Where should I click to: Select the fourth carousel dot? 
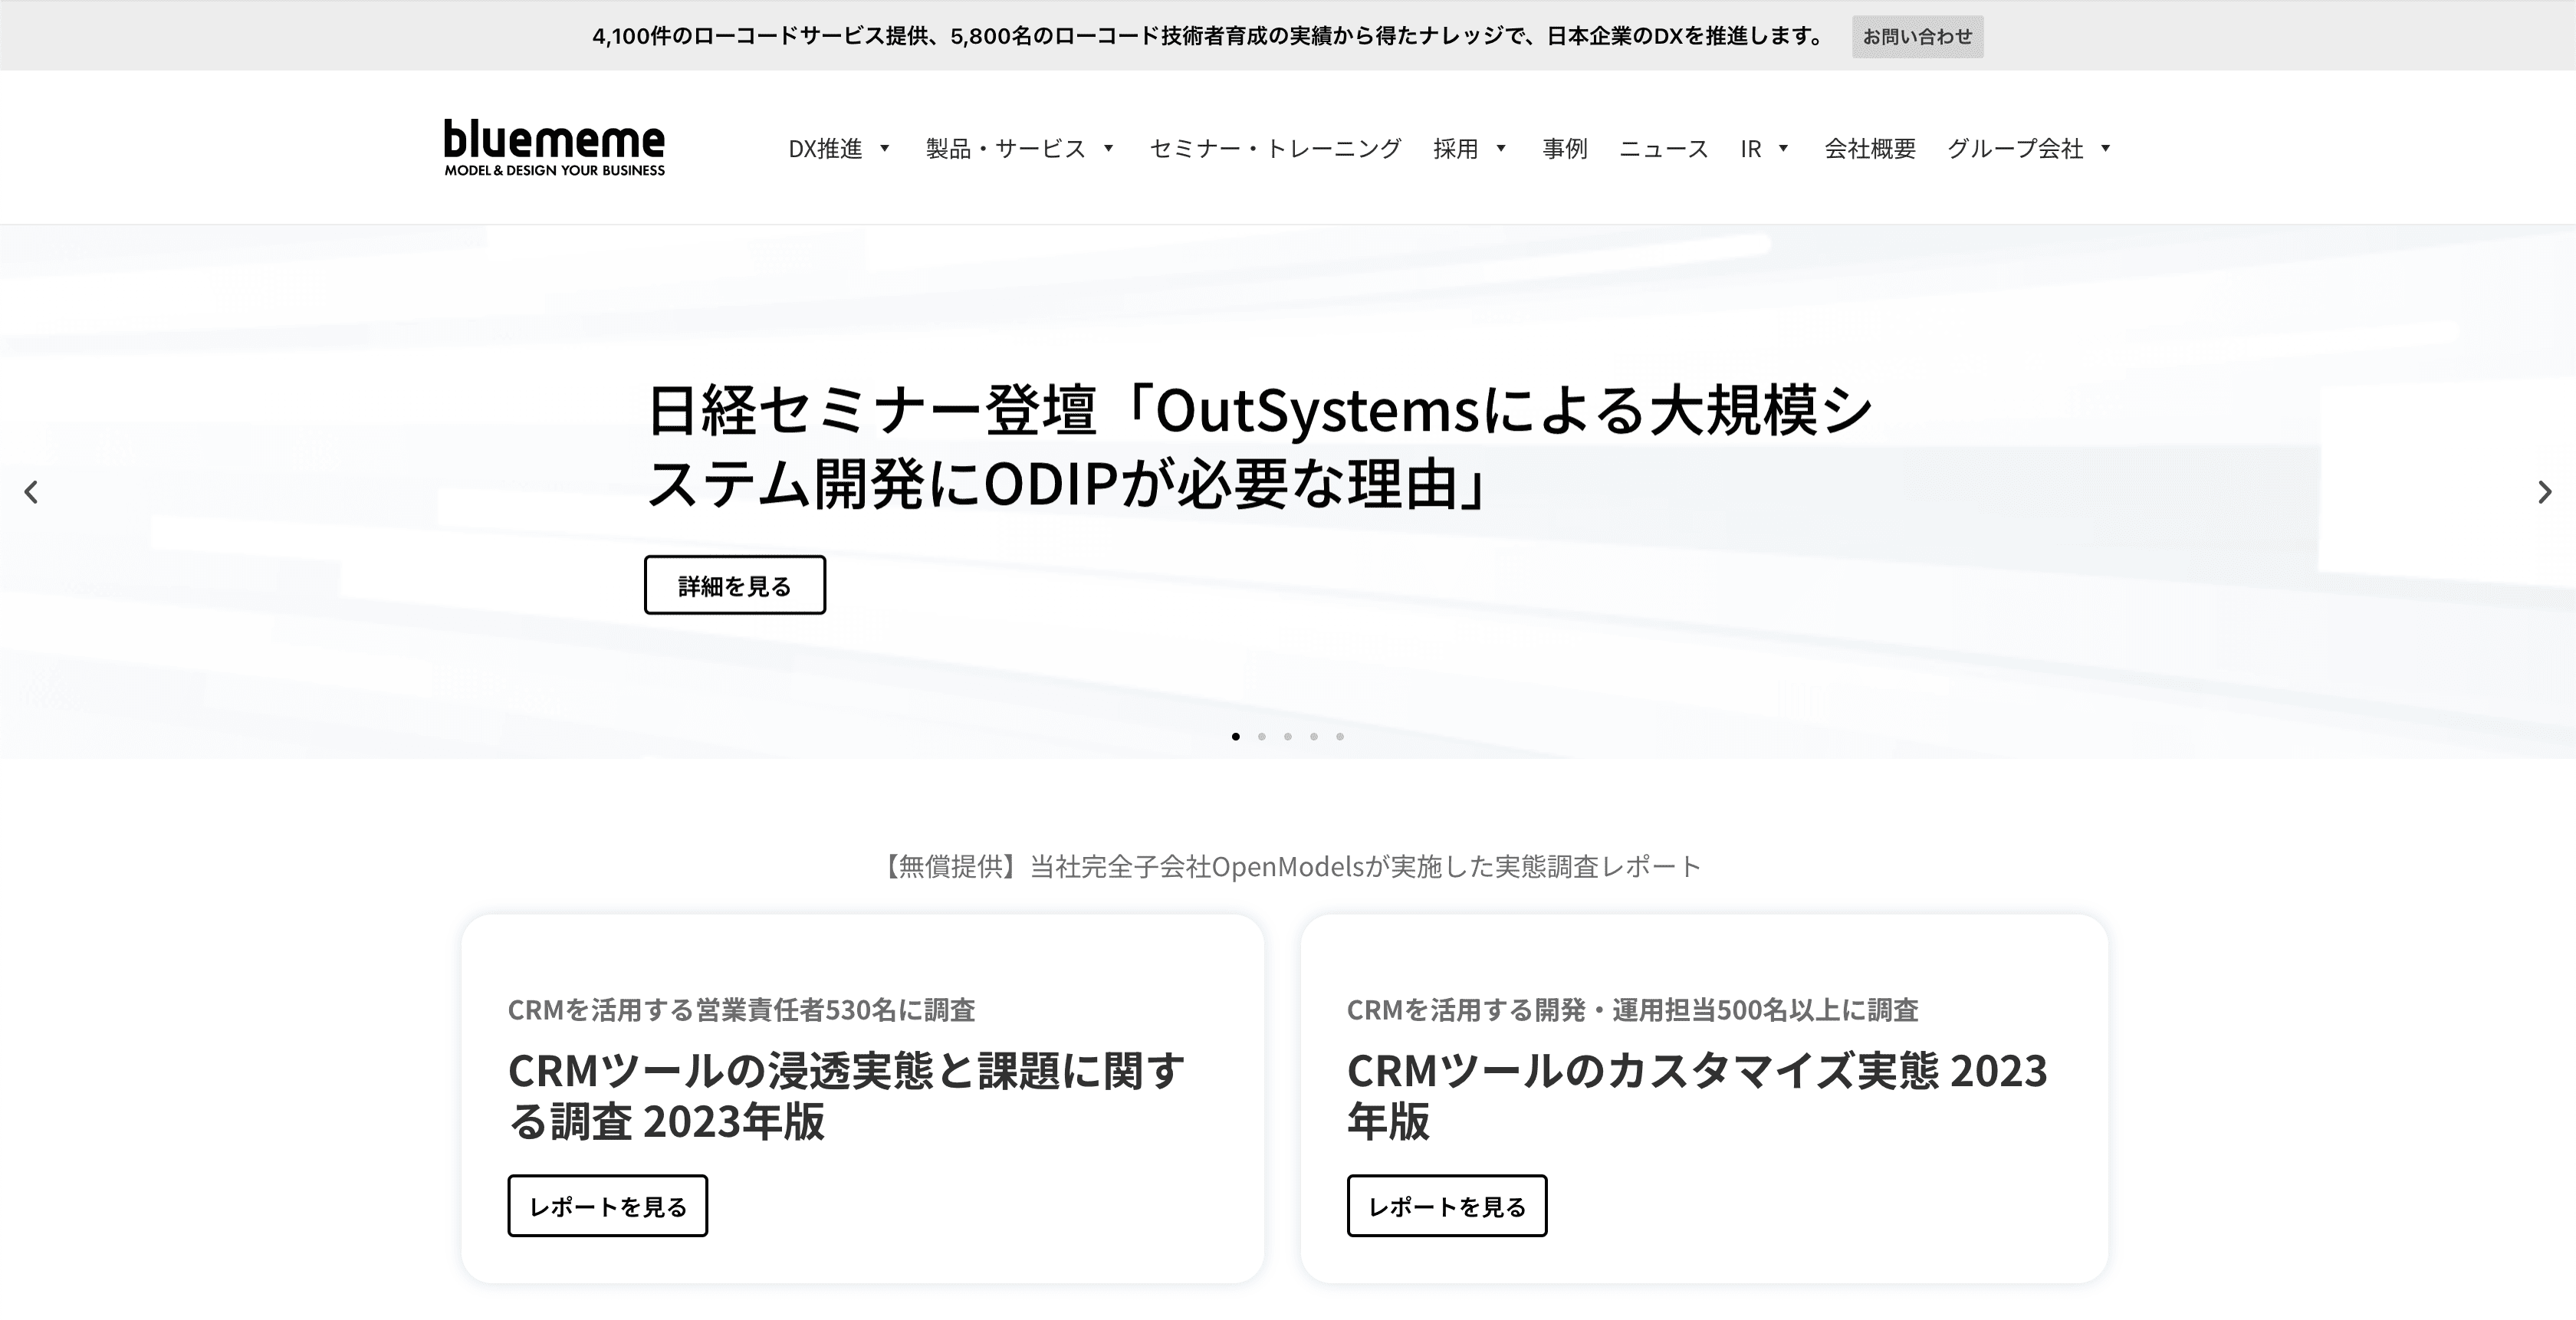point(1314,737)
